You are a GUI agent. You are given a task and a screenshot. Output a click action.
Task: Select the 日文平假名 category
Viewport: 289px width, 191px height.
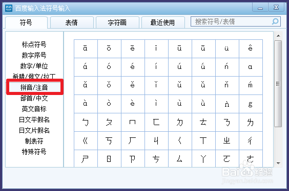[x=34, y=120]
